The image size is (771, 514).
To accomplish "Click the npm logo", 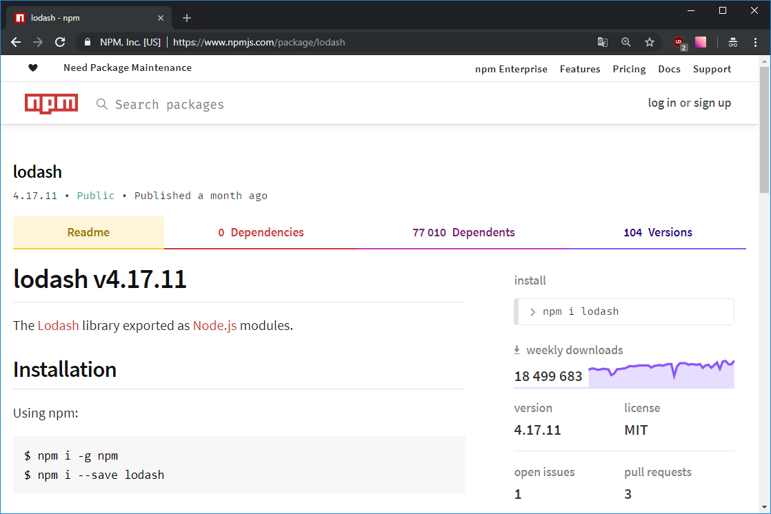I will [x=51, y=103].
